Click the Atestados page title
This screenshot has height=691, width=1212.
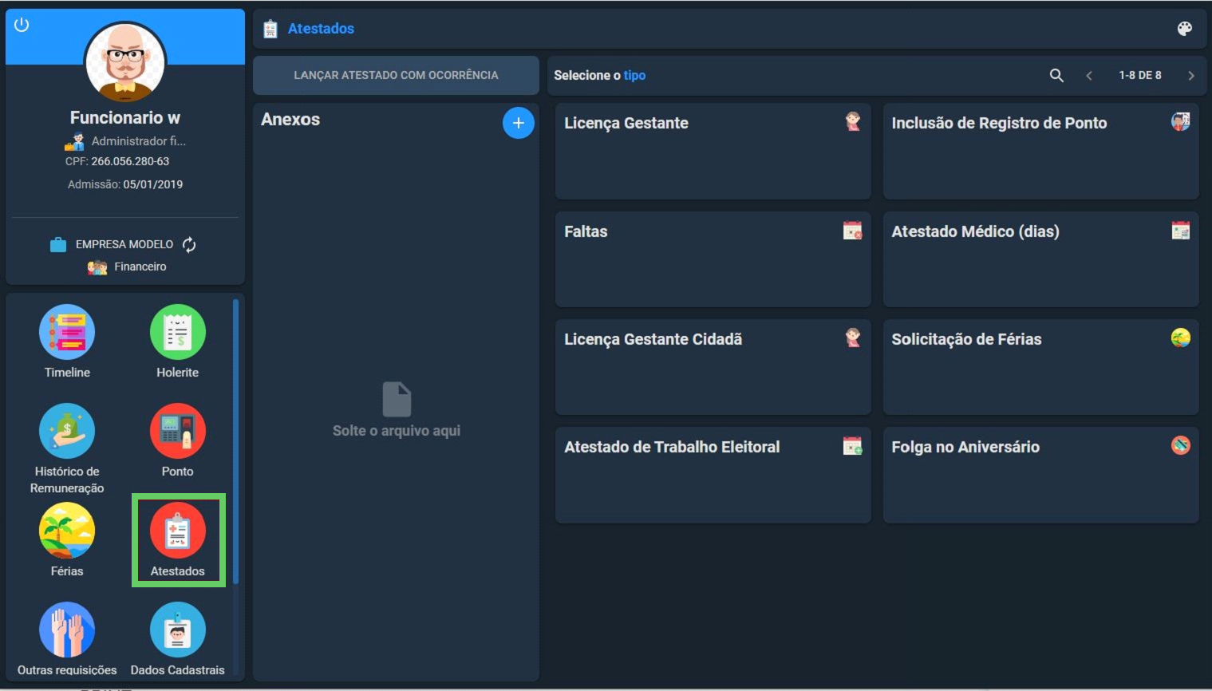321,29
